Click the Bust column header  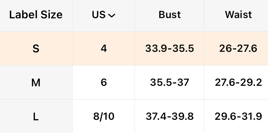pyautogui.click(x=170, y=15)
